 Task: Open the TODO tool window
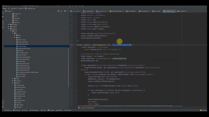pyautogui.click(x=68, y=110)
